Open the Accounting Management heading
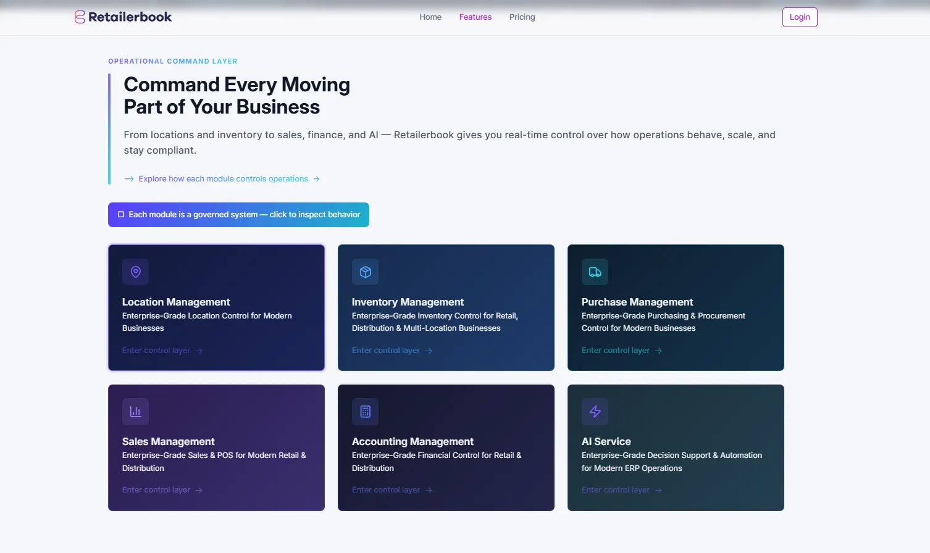Viewport: 930px width, 553px height. coord(413,441)
